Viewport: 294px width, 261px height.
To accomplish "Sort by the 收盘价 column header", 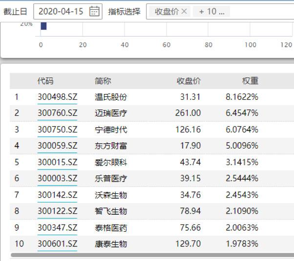I will tap(189, 81).
